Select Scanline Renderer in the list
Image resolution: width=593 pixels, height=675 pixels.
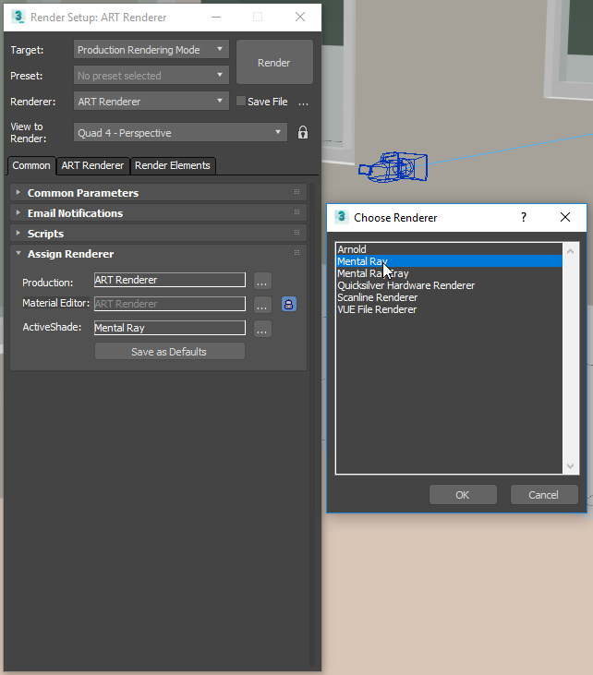(449, 297)
